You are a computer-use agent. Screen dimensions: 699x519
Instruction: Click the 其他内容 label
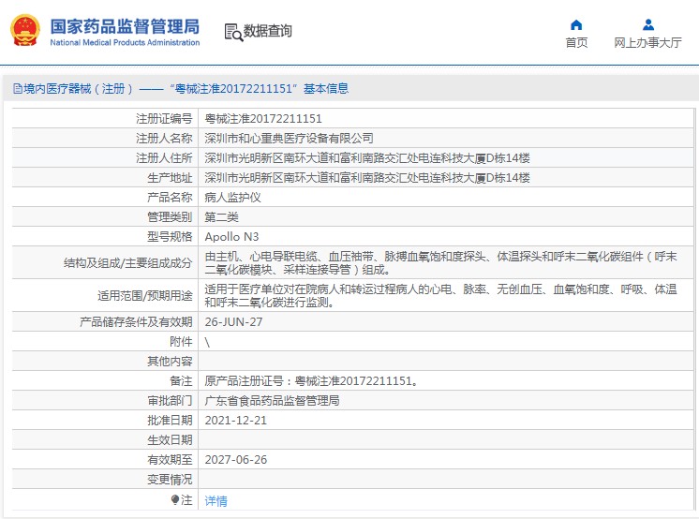pos(170,362)
